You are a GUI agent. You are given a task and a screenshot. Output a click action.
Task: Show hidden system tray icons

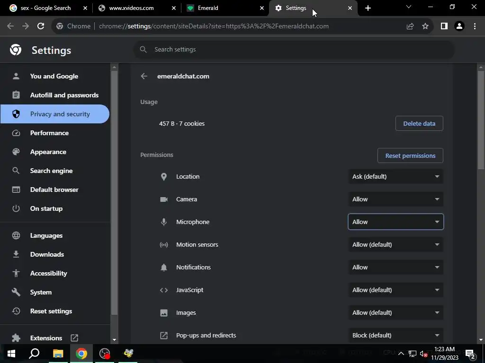click(401, 354)
